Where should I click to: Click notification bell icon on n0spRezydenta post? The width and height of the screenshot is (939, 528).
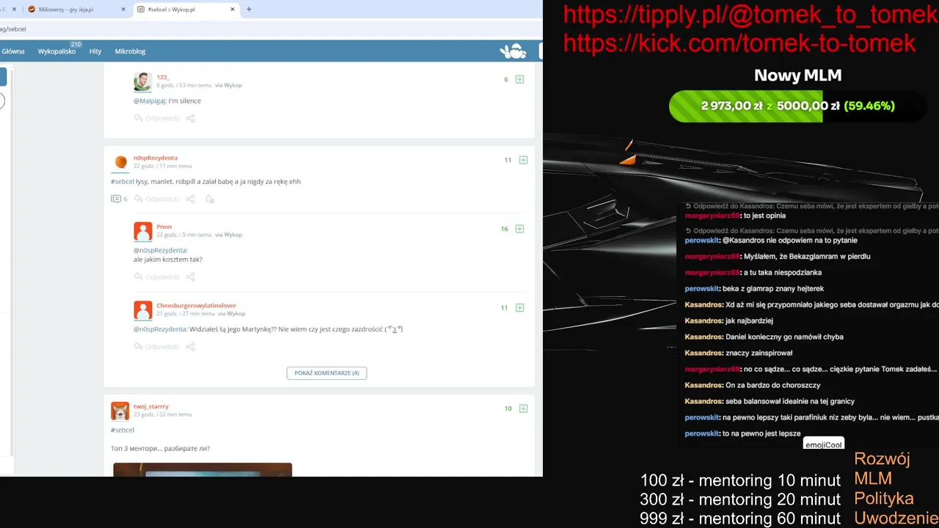click(210, 199)
